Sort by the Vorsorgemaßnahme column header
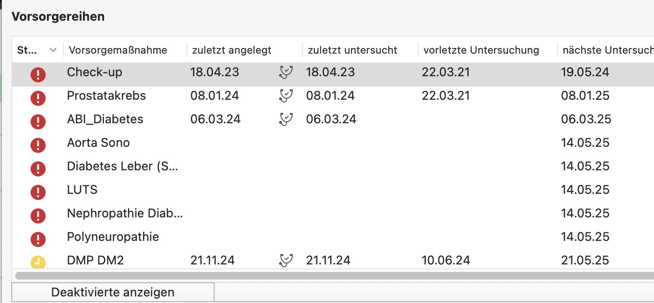This screenshot has width=654, height=303. [x=118, y=50]
